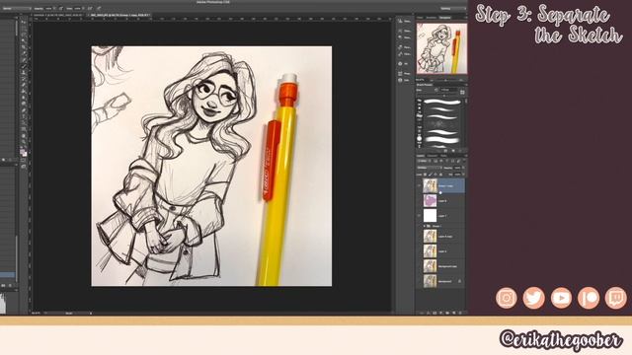Select the white Layer 7 thumbnail
Screen dimensions: 632x355
[x=430, y=216]
